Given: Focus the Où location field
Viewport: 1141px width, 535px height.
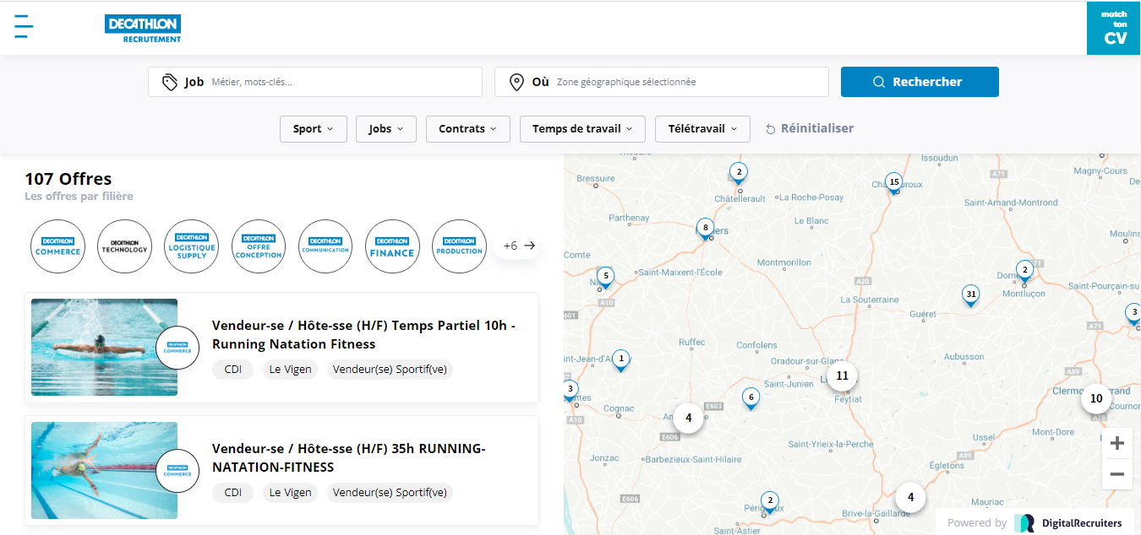Looking at the screenshot, I should click(662, 82).
